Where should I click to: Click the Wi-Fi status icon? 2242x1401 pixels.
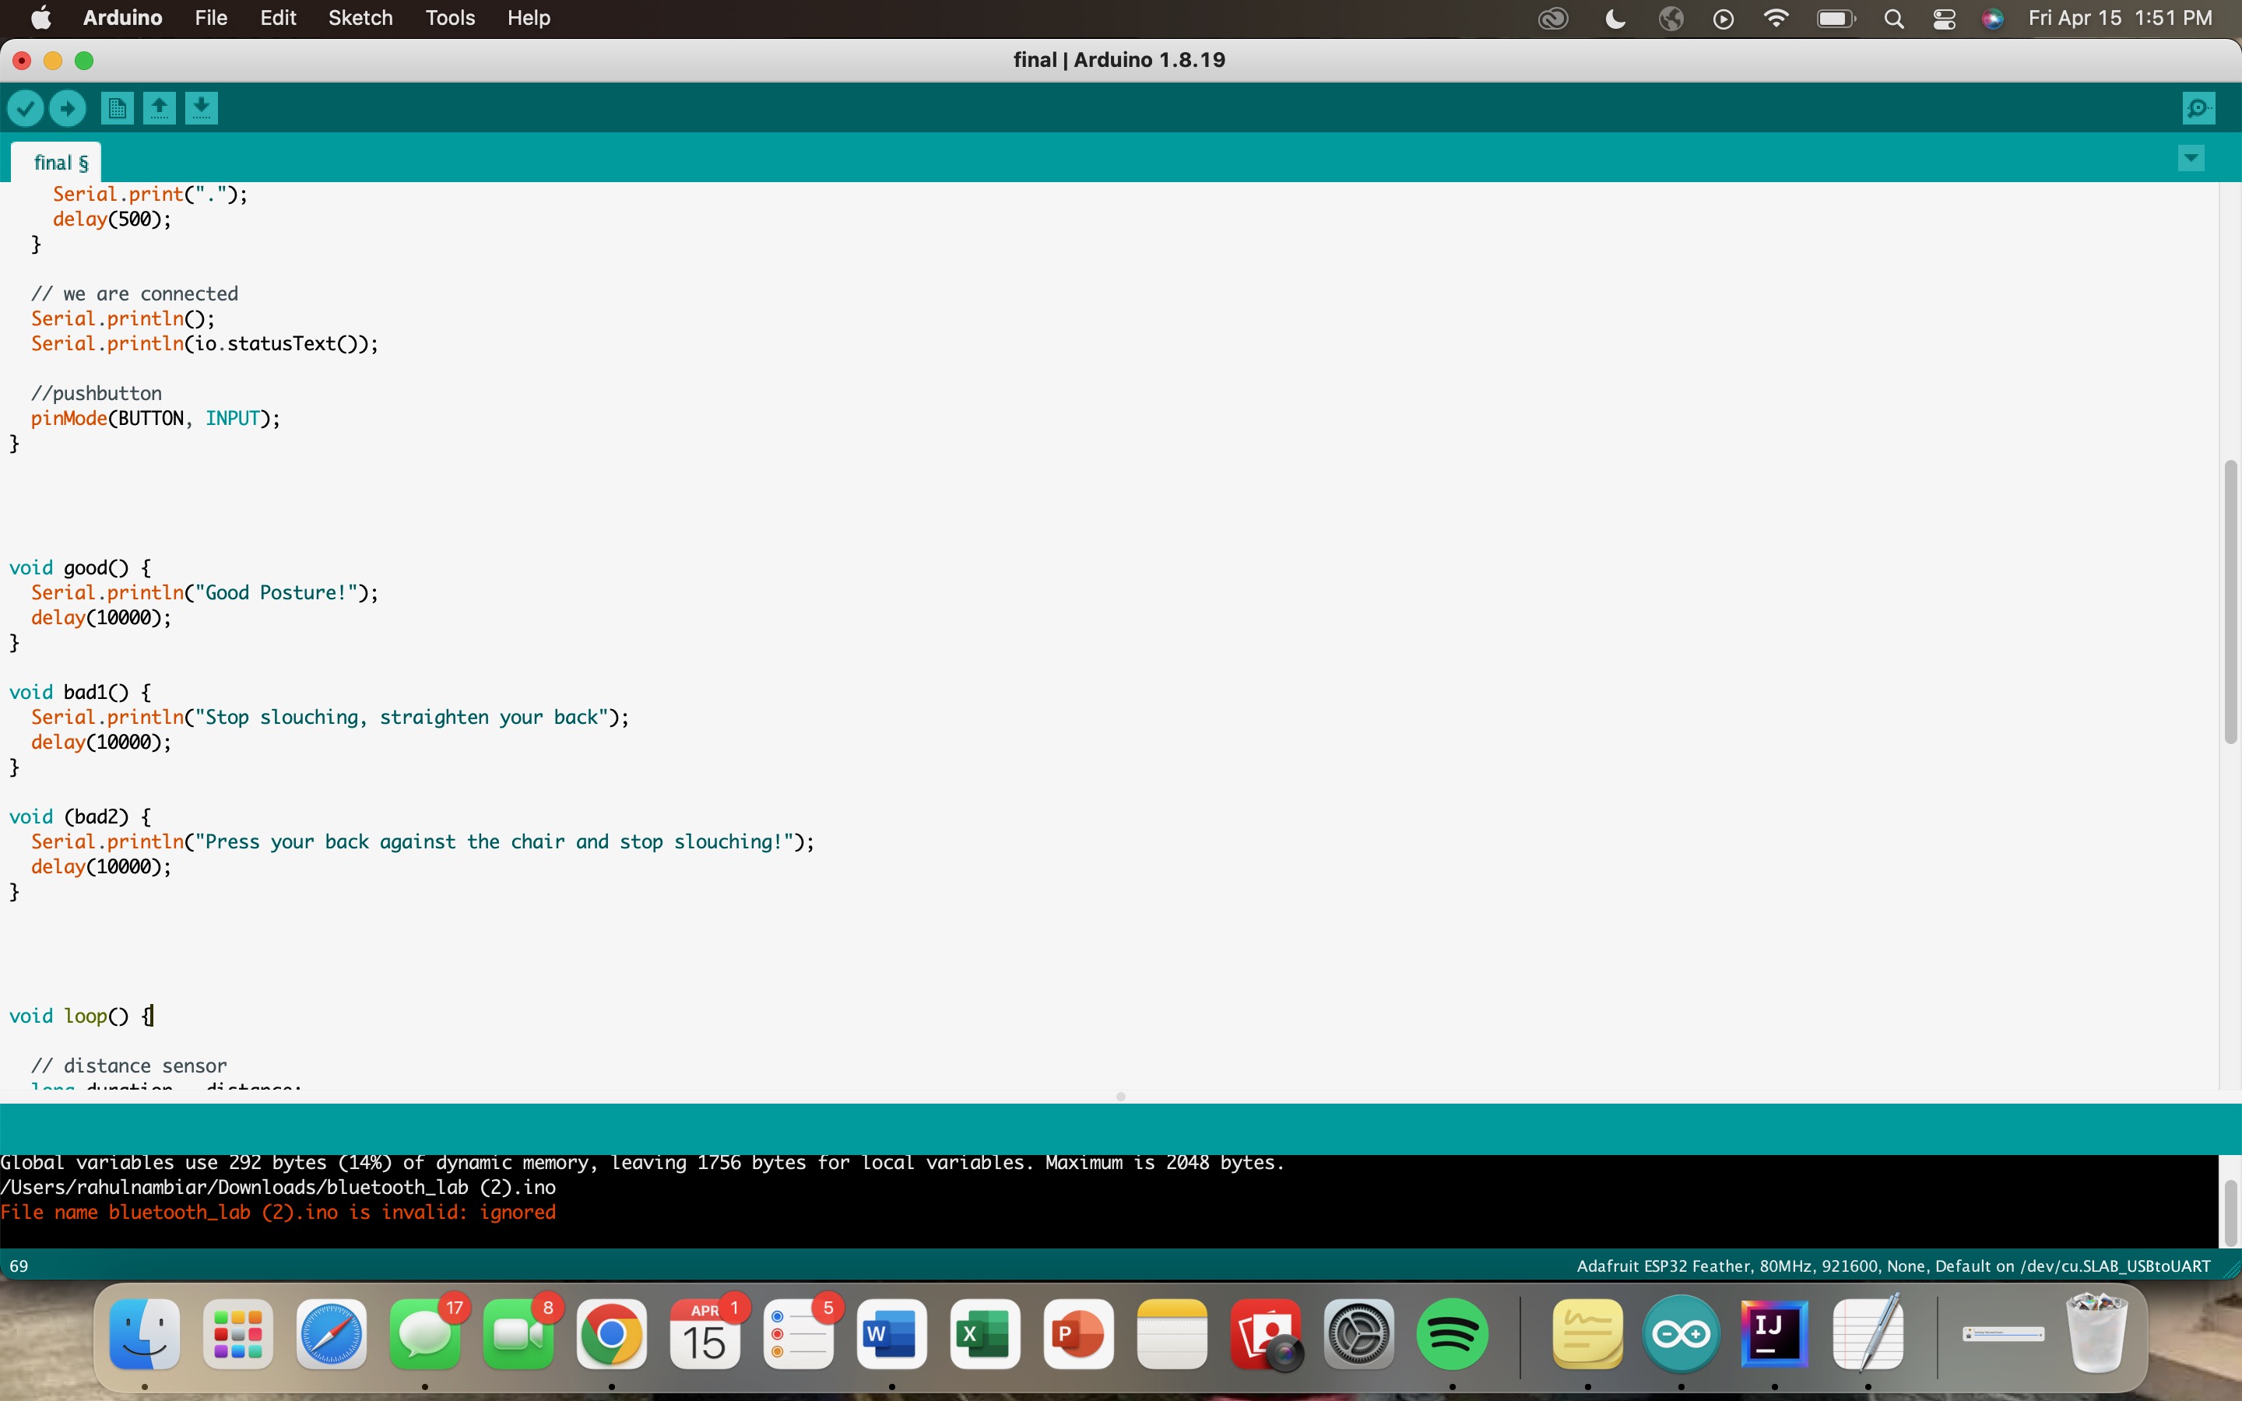pos(1776,19)
